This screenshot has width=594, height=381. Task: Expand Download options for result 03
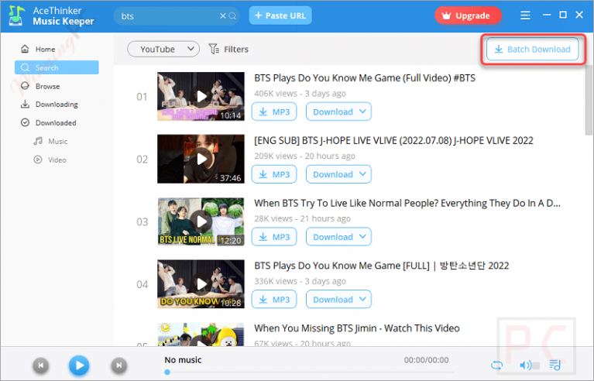[x=338, y=237]
